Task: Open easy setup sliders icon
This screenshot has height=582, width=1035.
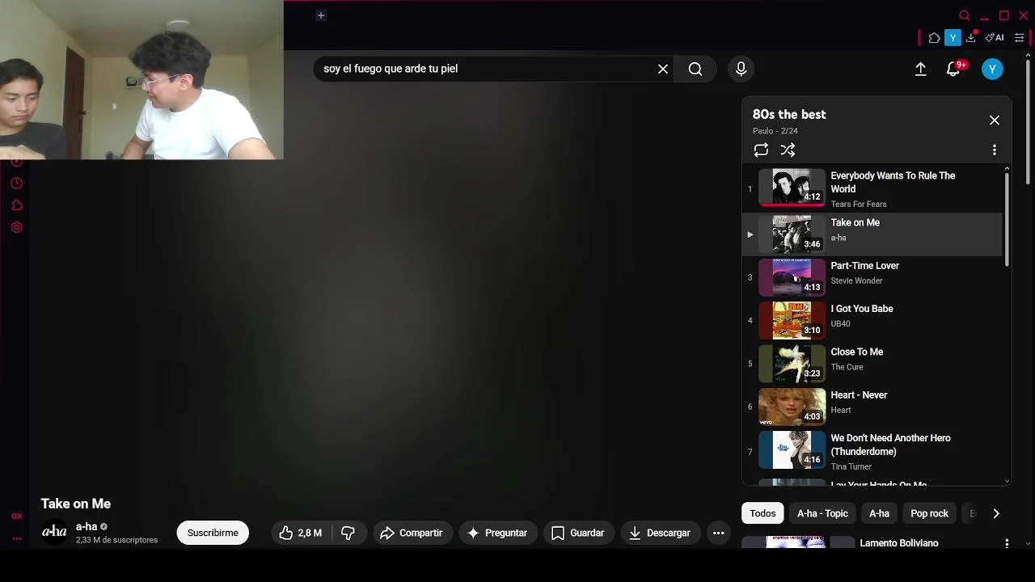Action: tap(1019, 38)
